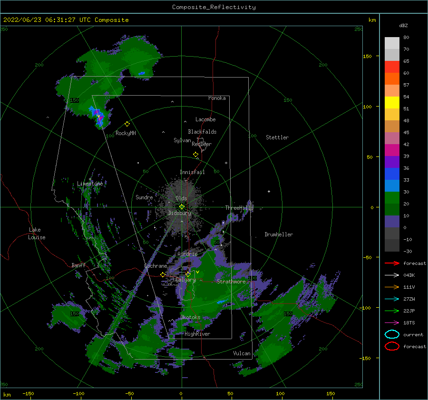This screenshot has height=400, width=428.
Task: Click the Stettler city label
Action: click(x=277, y=137)
